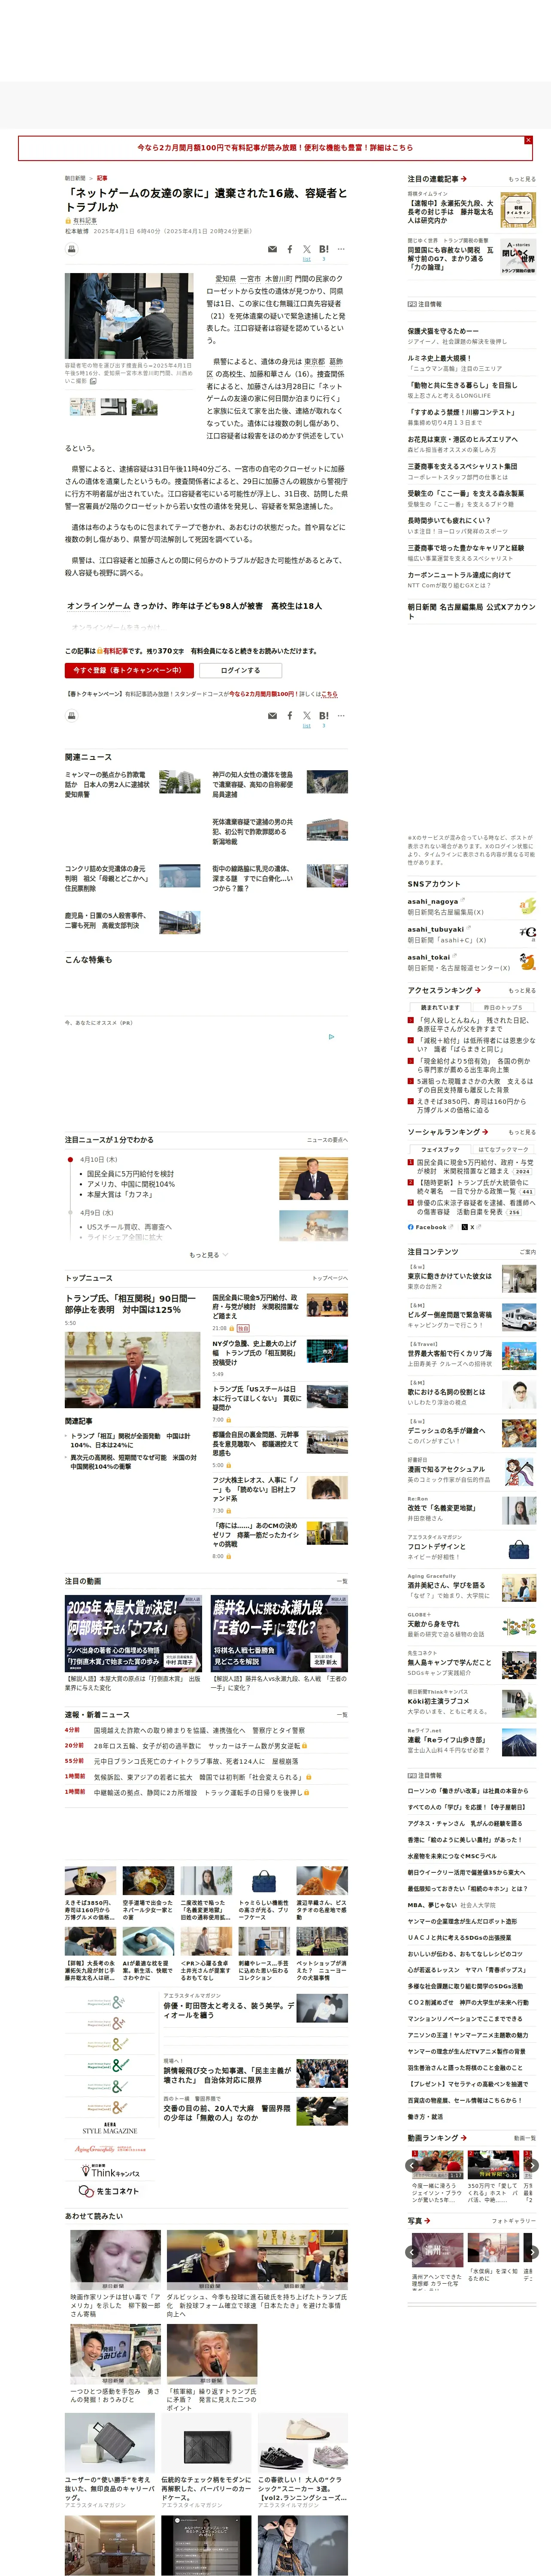Open 一覧 link beside 注目の動画
The image size is (551, 2576).
342,1581
